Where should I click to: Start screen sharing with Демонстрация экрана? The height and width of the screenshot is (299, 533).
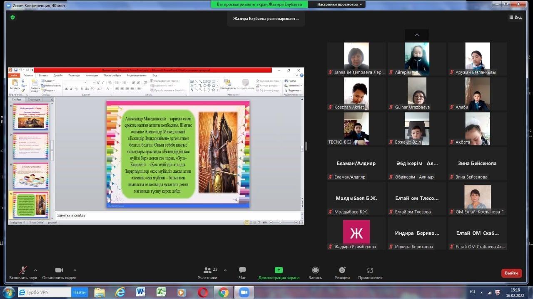(279, 273)
